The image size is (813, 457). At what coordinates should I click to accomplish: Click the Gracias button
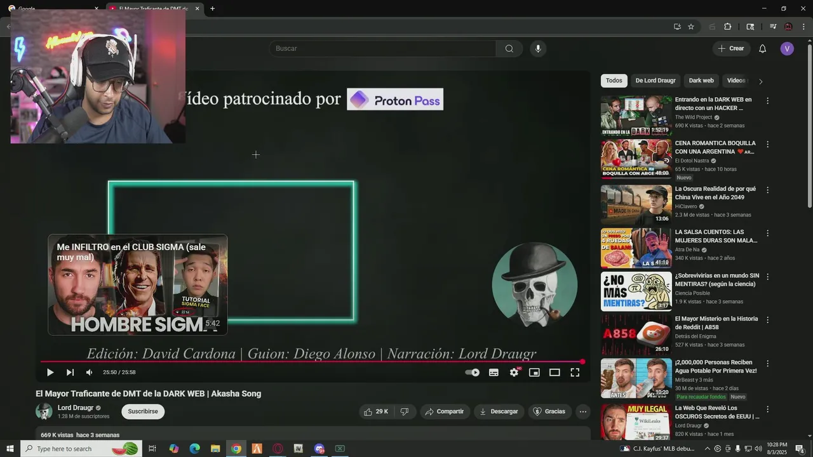[x=549, y=412]
